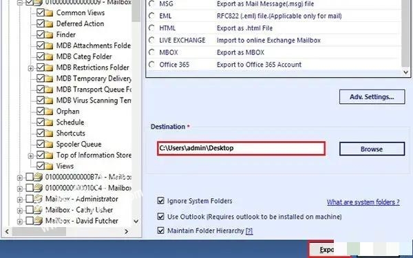Click 'Export to Office 365 Account' text
The height and width of the screenshot is (258, 413).
(x=259, y=65)
